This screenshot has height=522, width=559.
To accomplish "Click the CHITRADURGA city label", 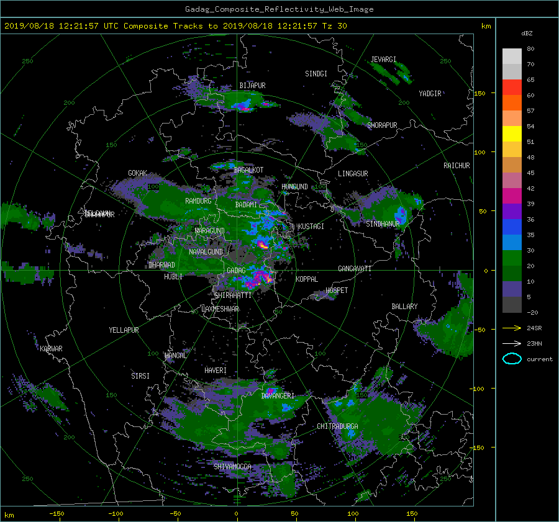I will pyautogui.click(x=338, y=426).
